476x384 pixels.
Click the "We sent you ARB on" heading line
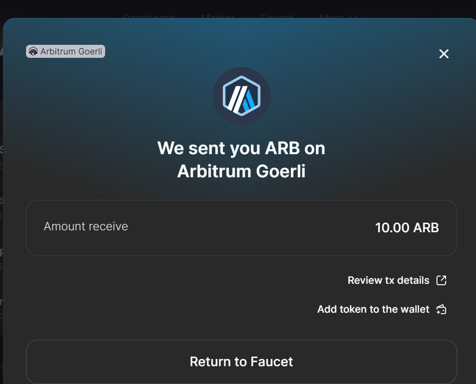[241, 148]
